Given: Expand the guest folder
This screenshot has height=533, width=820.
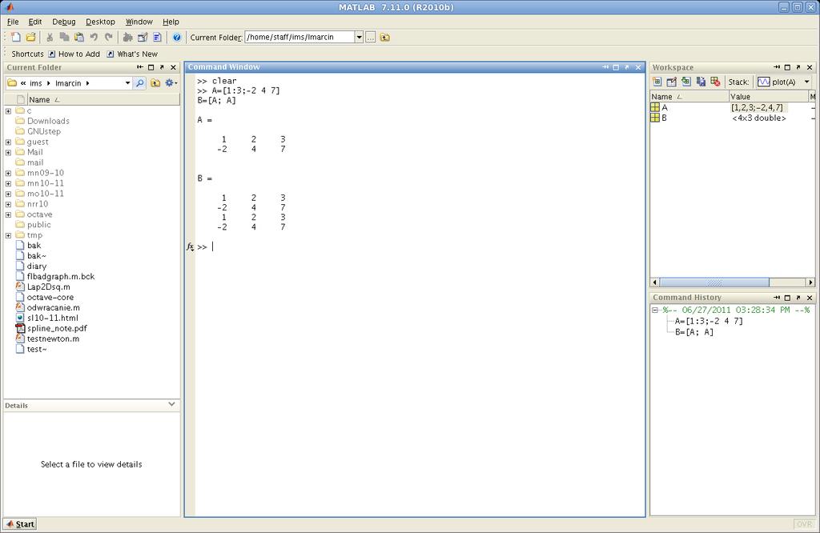Looking at the screenshot, I should tap(8, 142).
